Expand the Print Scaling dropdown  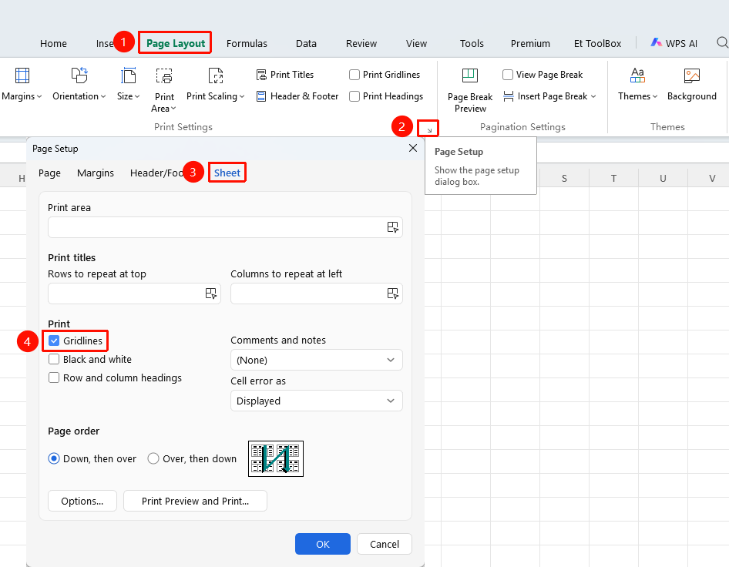click(x=215, y=84)
